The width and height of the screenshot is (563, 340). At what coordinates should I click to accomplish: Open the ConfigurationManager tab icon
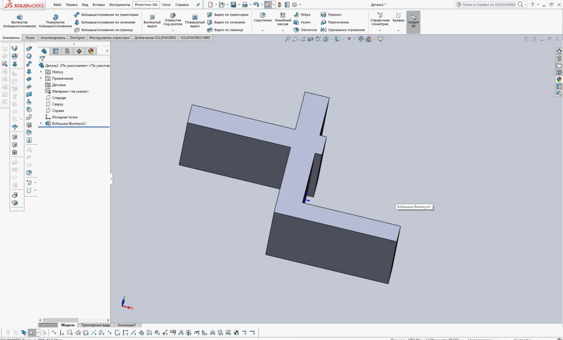coord(67,52)
